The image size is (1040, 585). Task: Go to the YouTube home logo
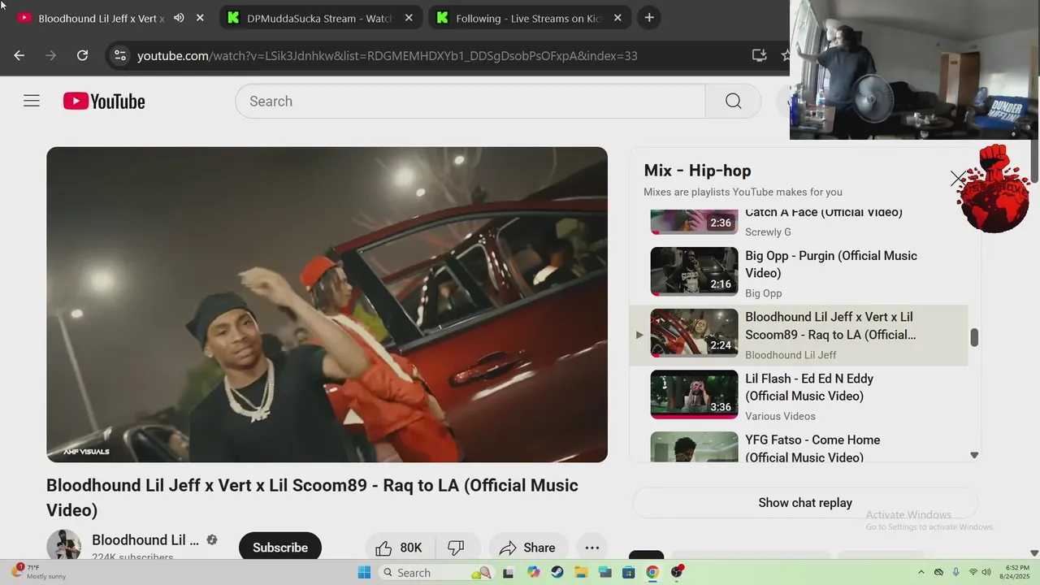(104, 102)
